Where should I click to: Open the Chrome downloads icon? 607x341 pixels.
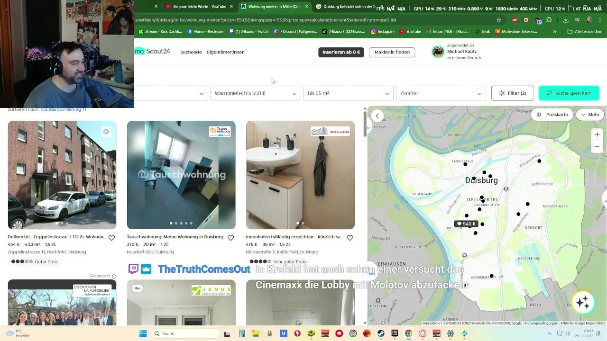click(566, 20)
